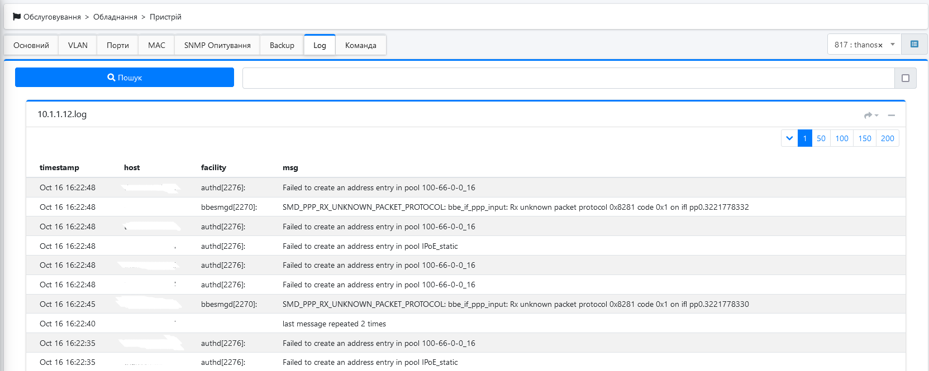929x371 pixels.
Task: Clear the 817 : thanos selection
Action: tap(880, 45)
